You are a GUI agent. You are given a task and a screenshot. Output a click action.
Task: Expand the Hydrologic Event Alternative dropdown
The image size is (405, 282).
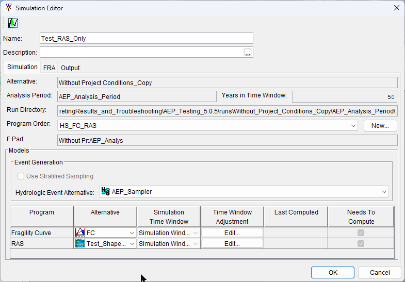(384, 192)
